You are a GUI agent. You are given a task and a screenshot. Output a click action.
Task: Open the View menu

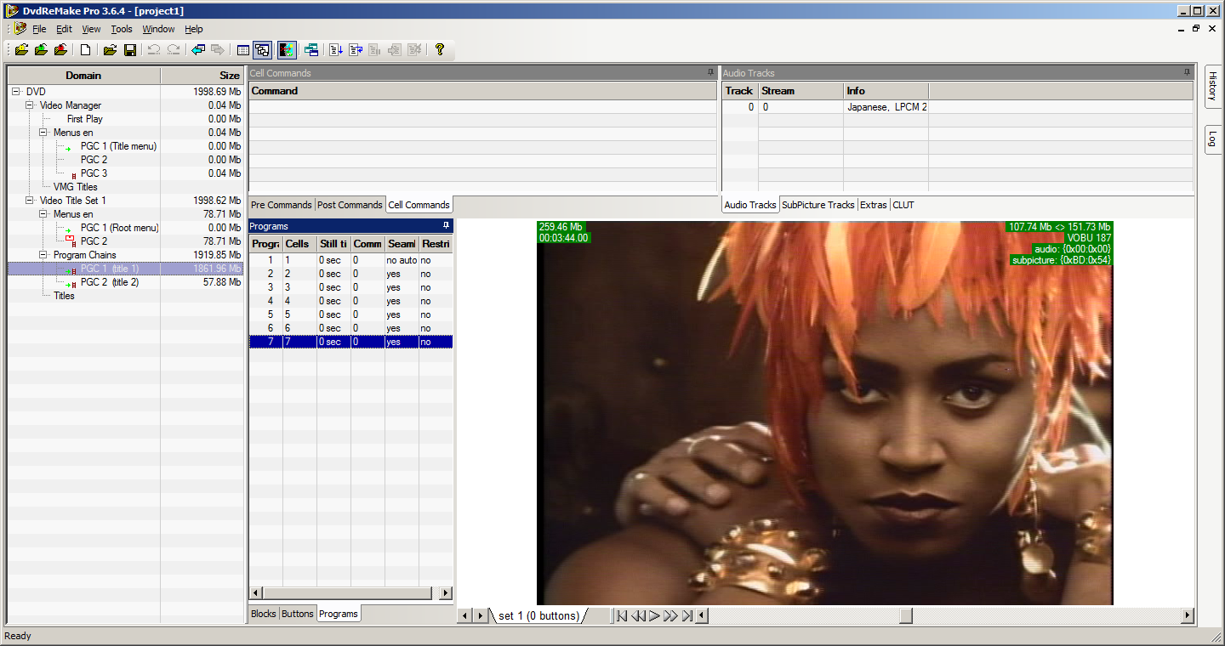click(x=91, y=29)
